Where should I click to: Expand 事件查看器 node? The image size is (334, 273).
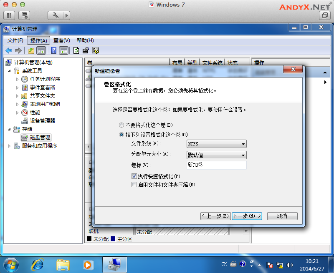pyautogui.click(x=18, y=88)
